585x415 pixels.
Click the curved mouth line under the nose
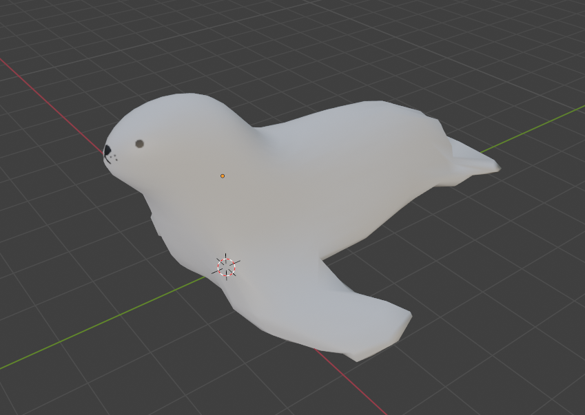point(107,160)
